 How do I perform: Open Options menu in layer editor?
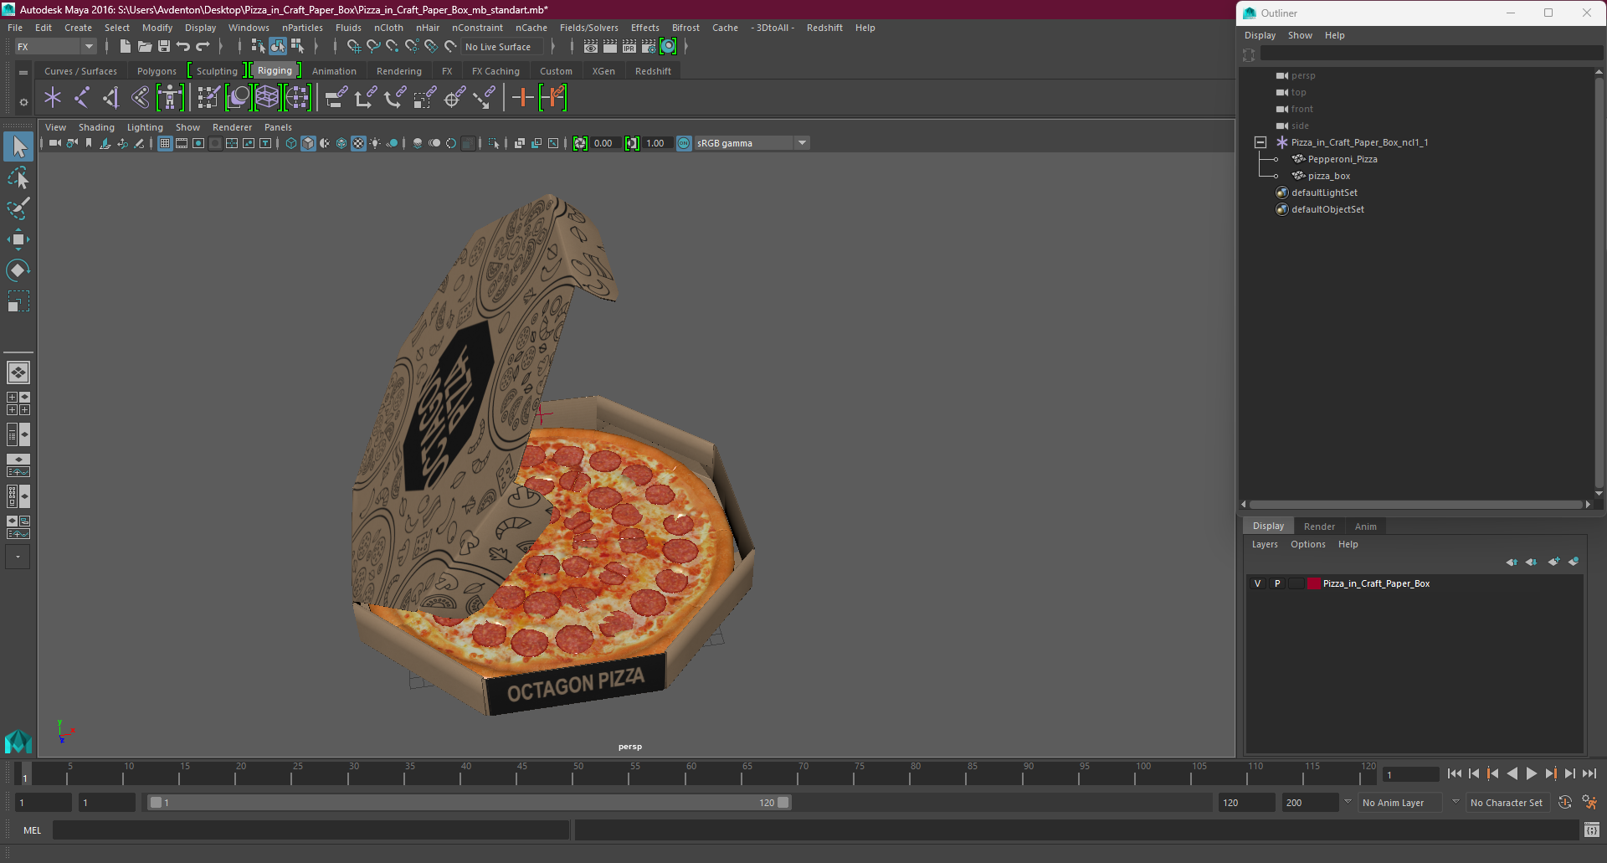click(1307, 544)
